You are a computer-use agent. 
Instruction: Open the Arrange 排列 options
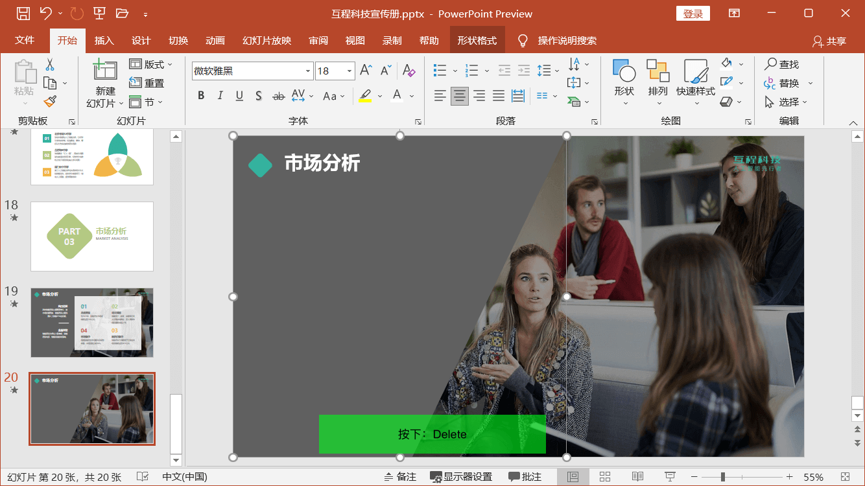click(x=658, y=83)
